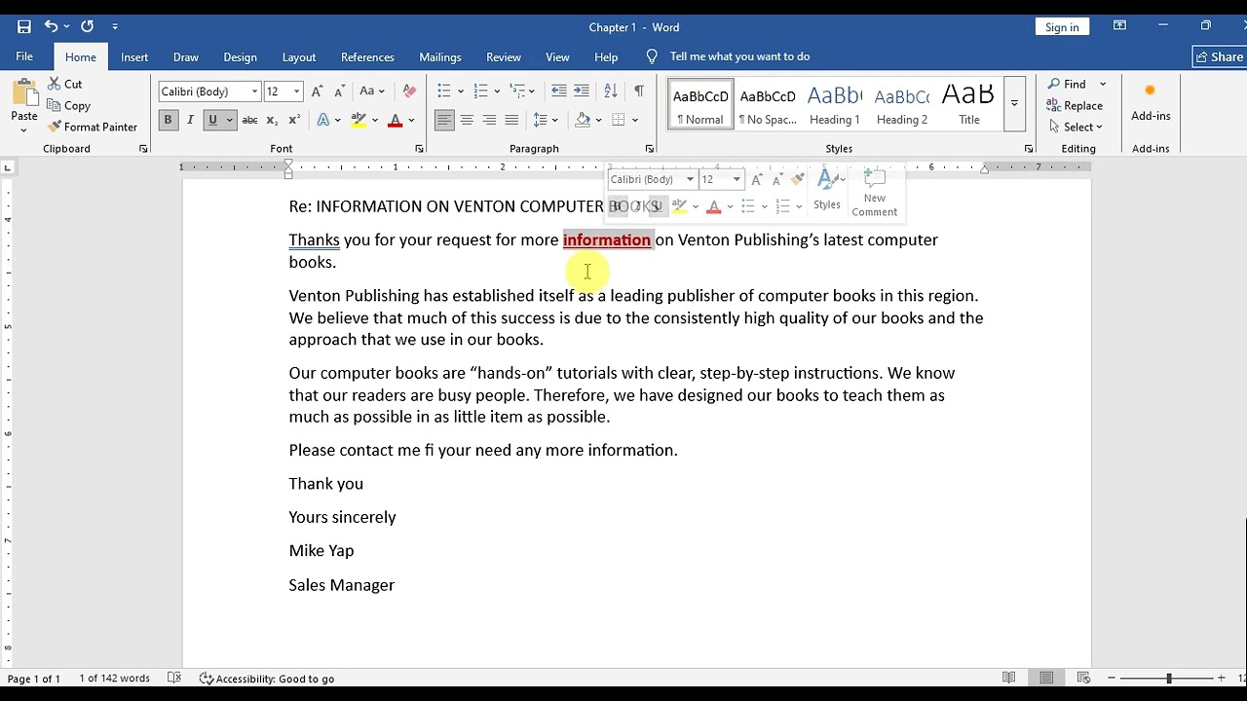This screenshot has height=701, width=1247.
Task: Click New Comment in the mini toolbar
Action: 874,193
